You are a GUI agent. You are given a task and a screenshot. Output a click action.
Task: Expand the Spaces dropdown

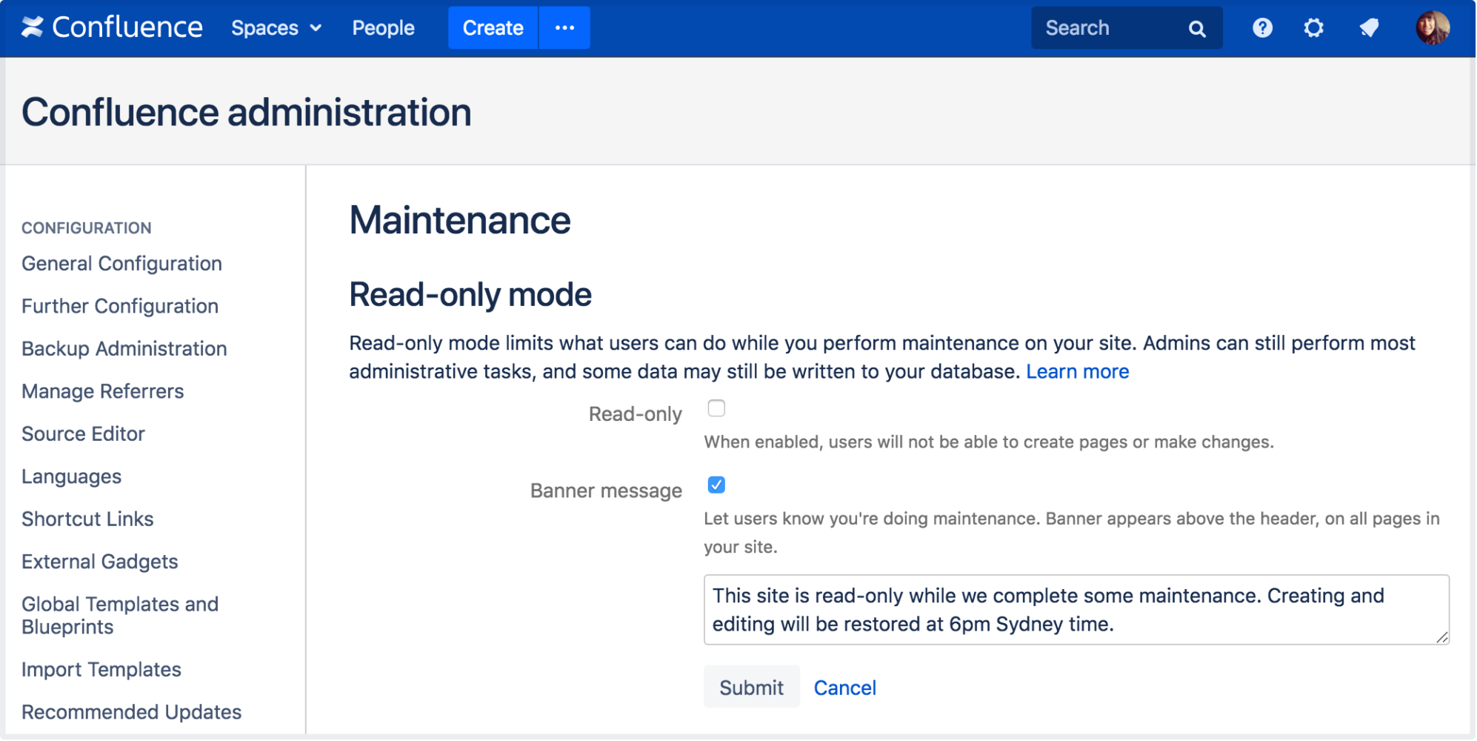tap(276, 27)
